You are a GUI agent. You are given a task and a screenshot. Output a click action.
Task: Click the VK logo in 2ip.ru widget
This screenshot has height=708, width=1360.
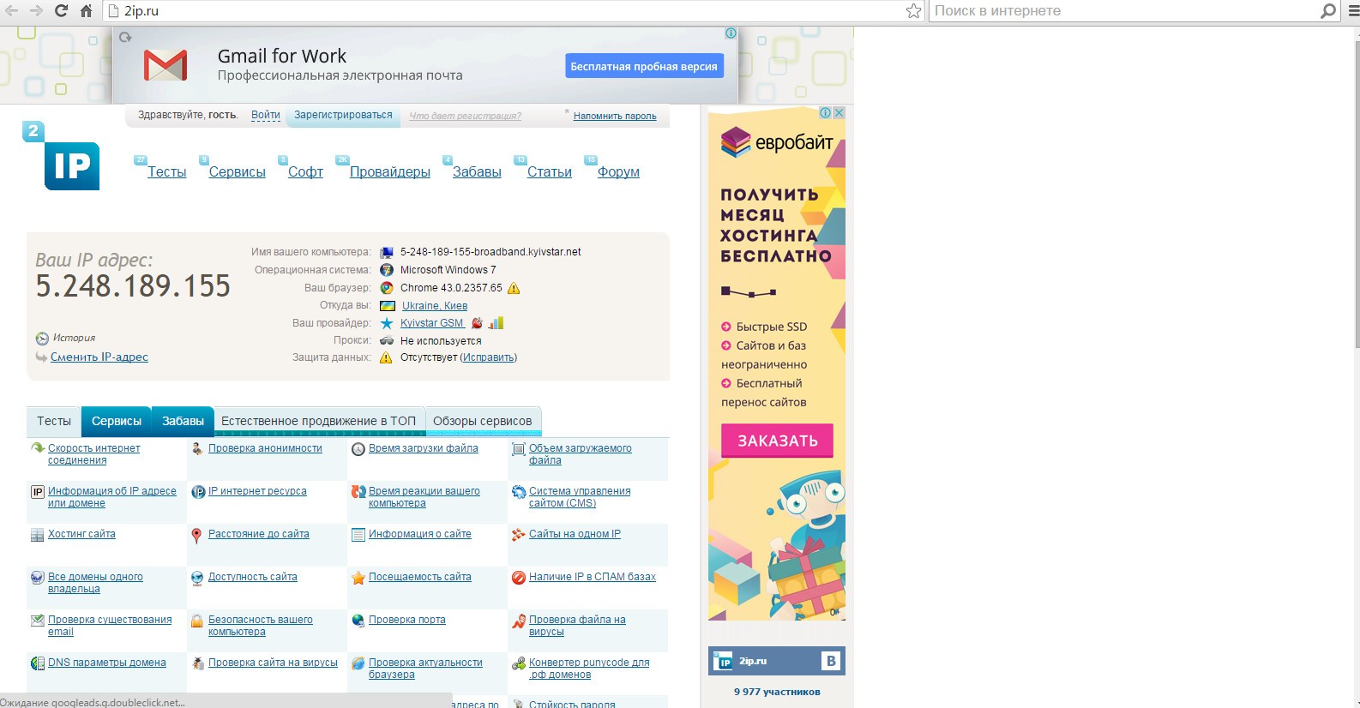pyautogui.click(x=830, y=661)
